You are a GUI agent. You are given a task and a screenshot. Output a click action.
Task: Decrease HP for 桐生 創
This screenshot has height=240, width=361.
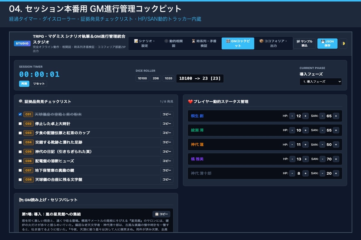click(x=292, y=116)
